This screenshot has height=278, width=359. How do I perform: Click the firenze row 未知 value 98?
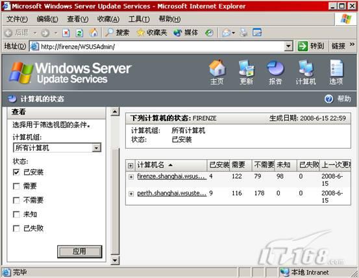(280, 176)
